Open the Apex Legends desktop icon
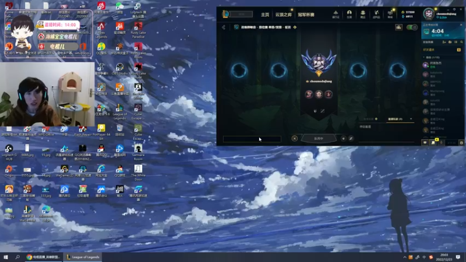Screen dimensions: 466x262 point(101,30)
